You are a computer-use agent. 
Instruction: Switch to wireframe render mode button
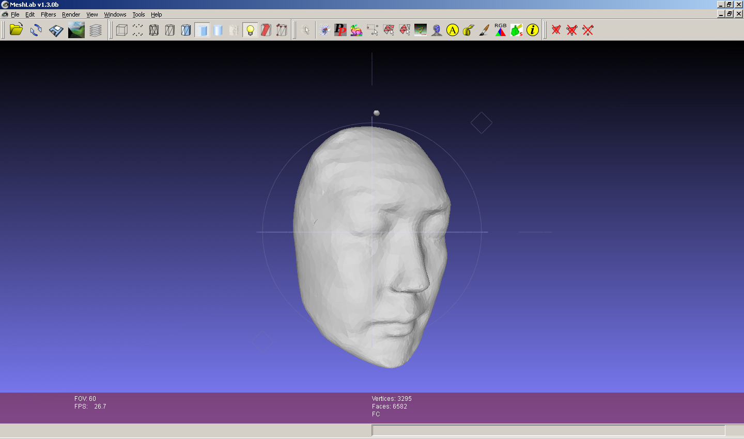click(x=154, y=30)
